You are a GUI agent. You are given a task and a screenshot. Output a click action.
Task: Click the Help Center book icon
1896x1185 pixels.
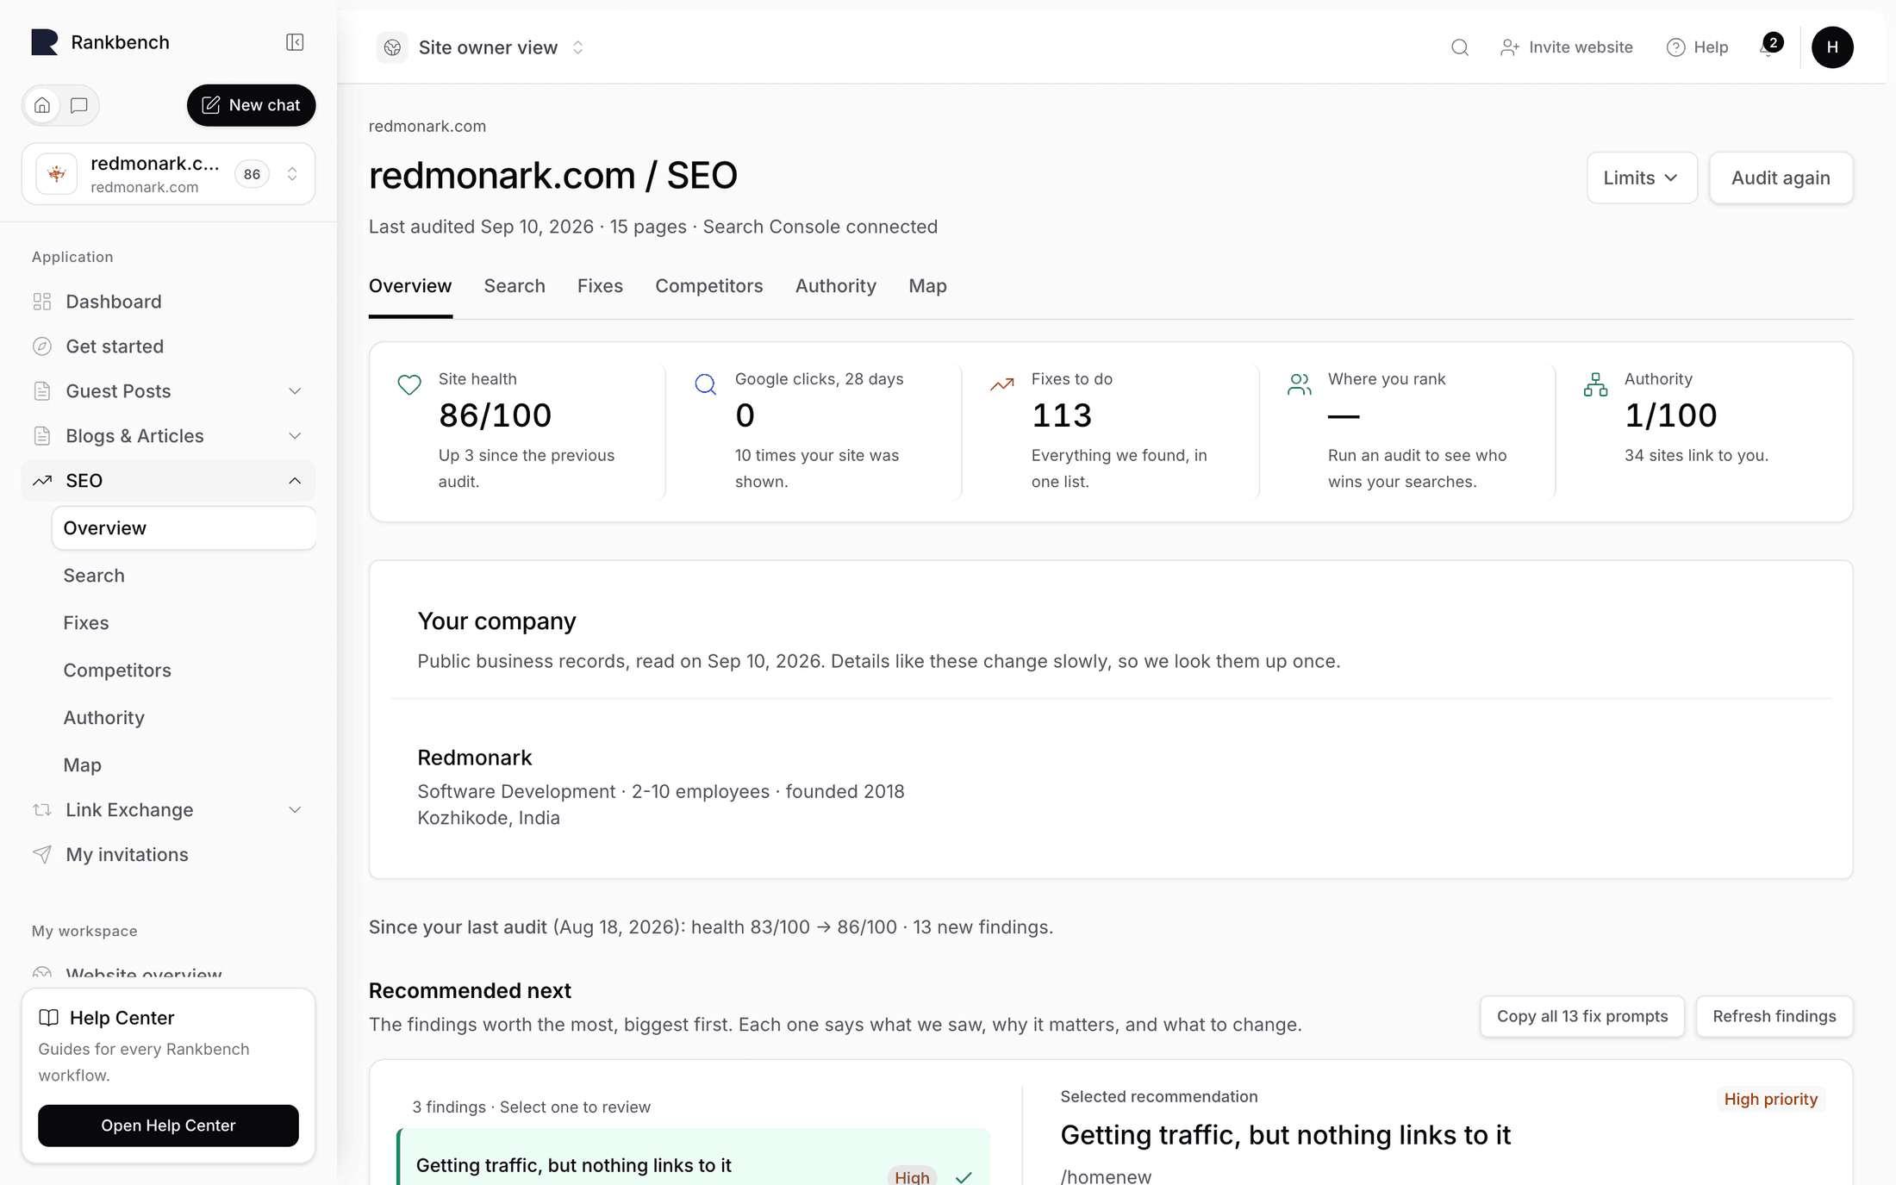(49, 1018)
